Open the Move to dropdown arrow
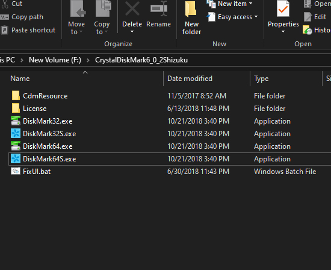This screenshot has height=270, width=331. (x=81, y=32)
